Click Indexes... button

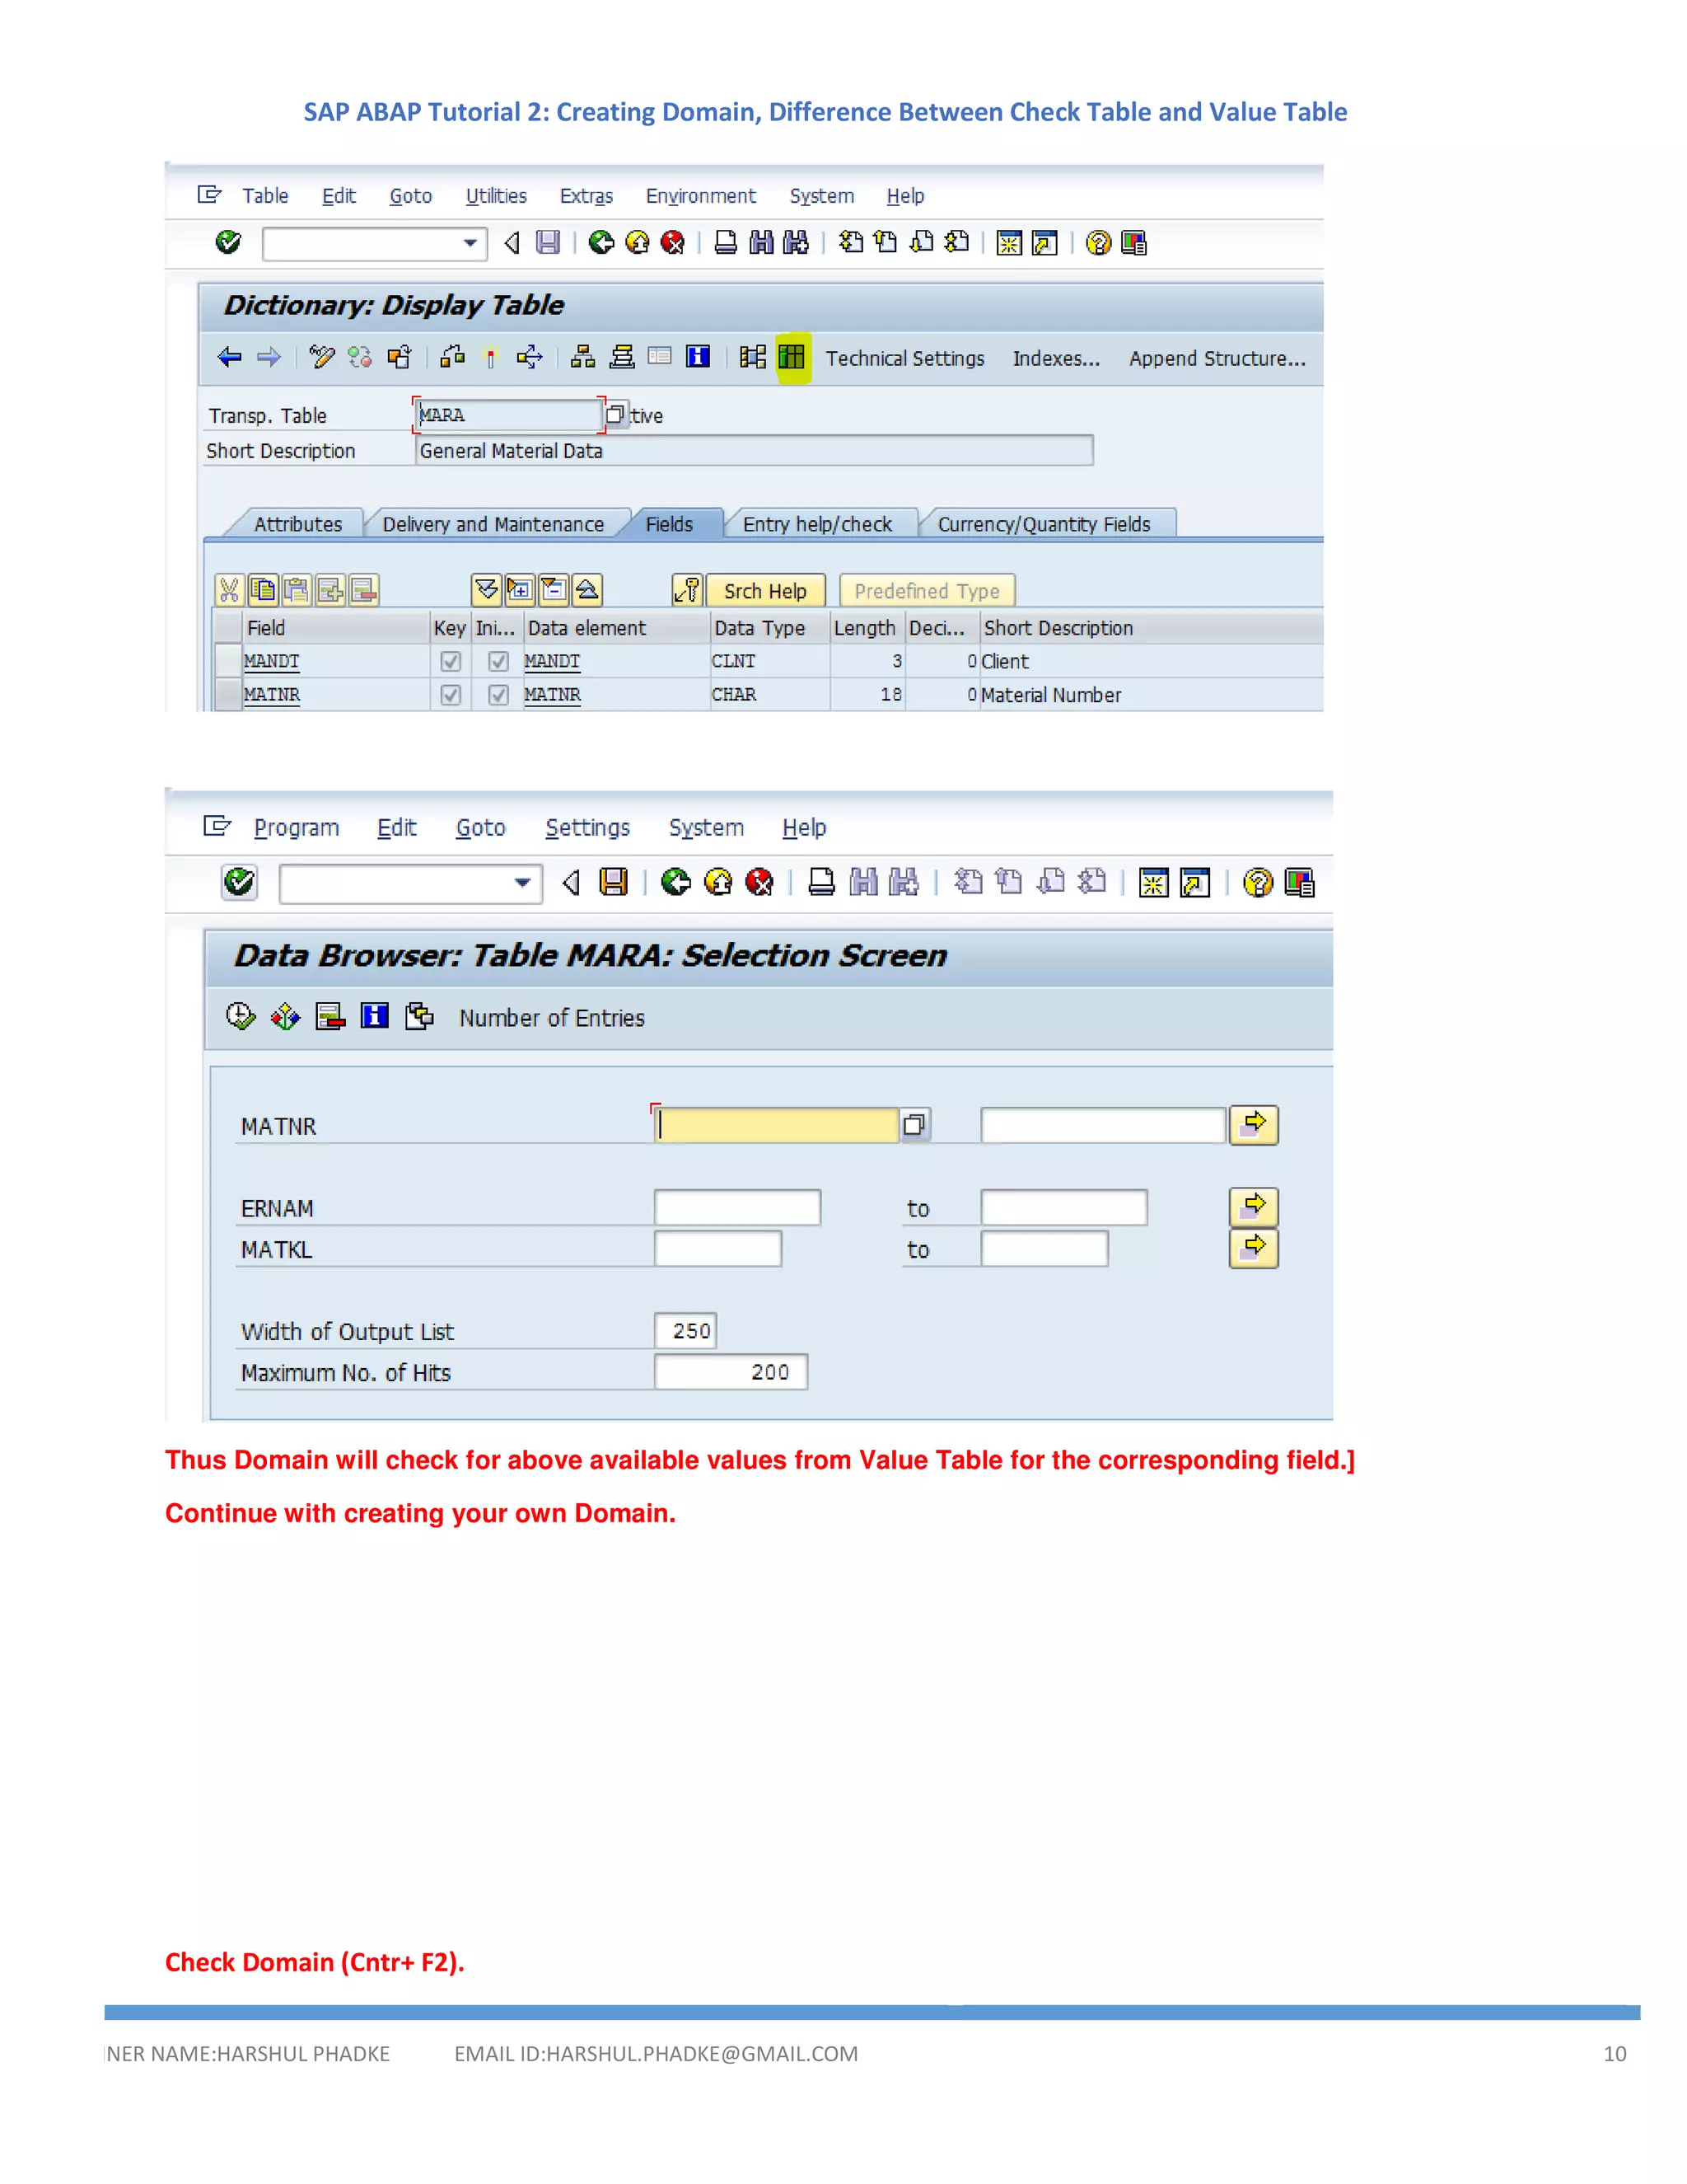(1056, 358)
